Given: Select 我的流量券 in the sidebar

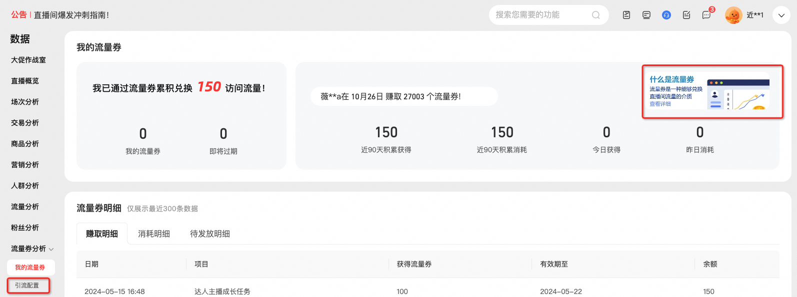Looking at the screenshot, I should pos(30,268).
